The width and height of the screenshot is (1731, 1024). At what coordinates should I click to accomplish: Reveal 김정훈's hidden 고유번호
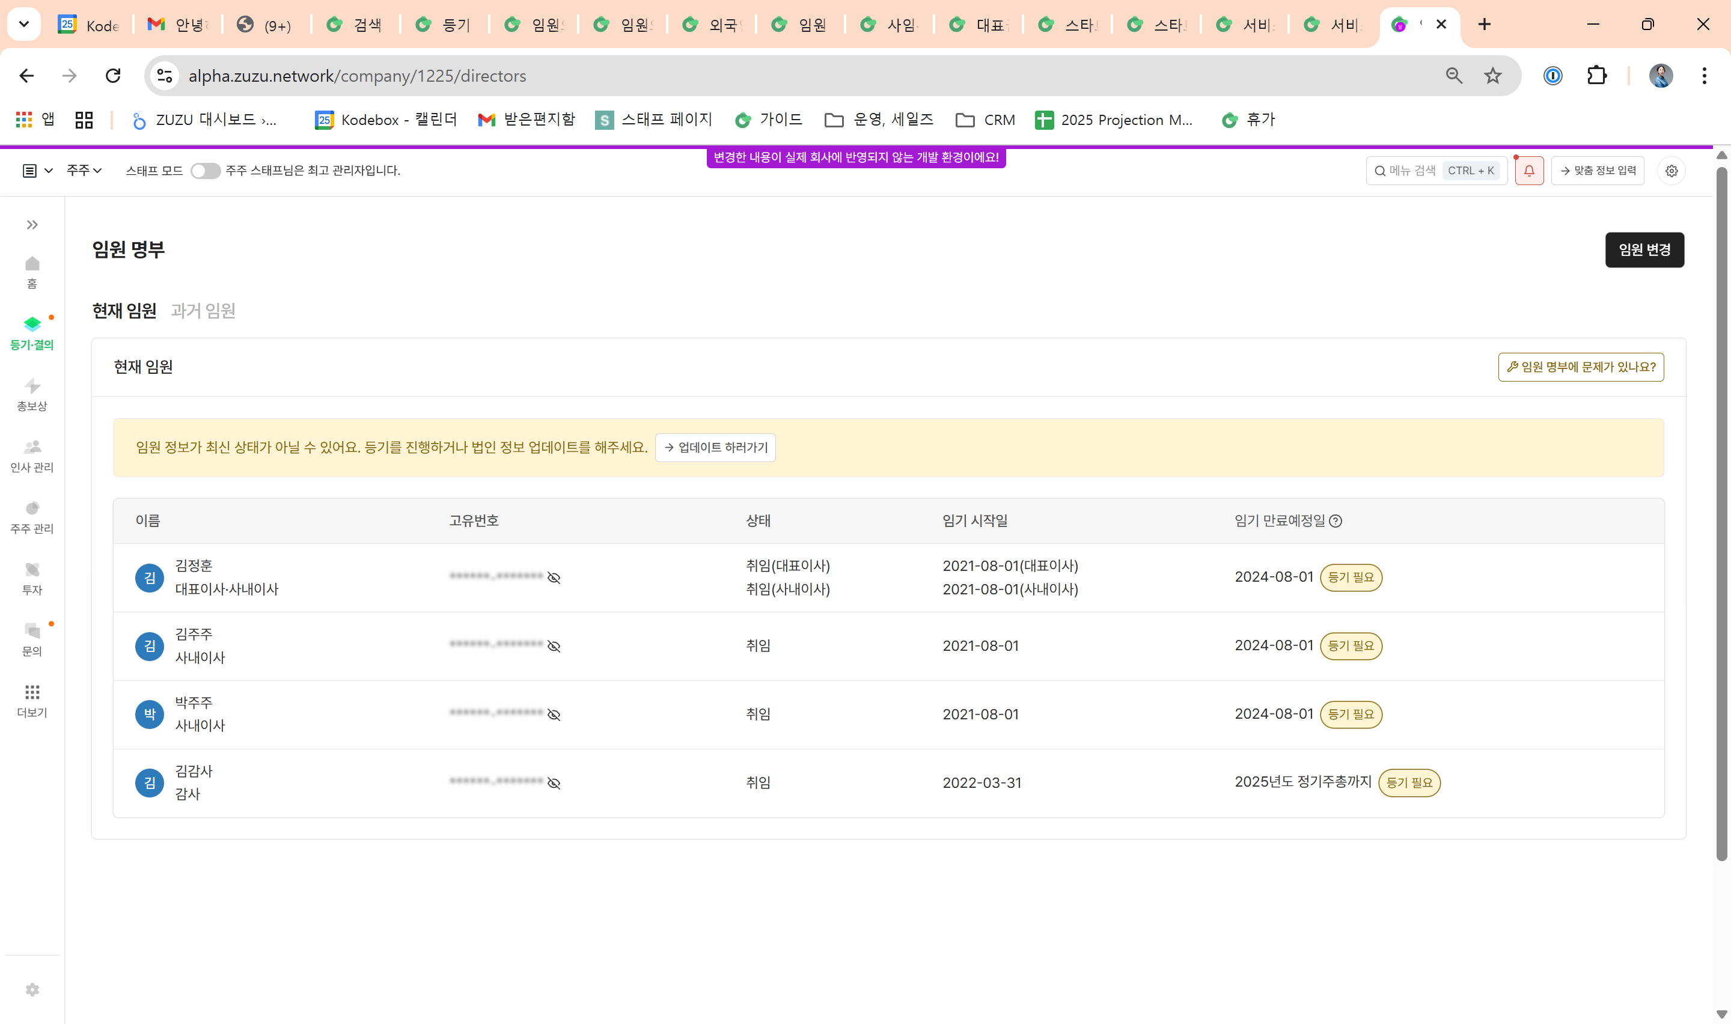click(554, 578)
